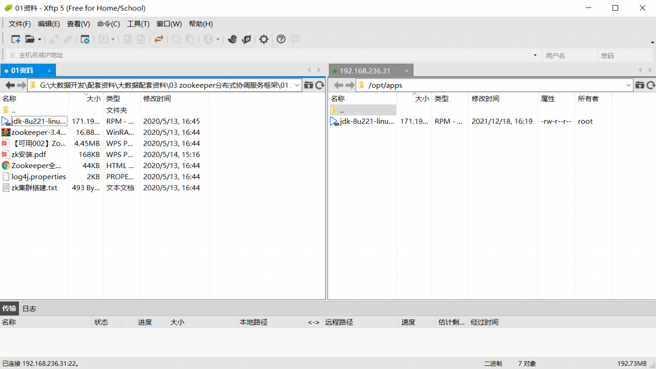Open 窗口(W) menu
This screenshot has height=369, width=656.
point(169,24)
